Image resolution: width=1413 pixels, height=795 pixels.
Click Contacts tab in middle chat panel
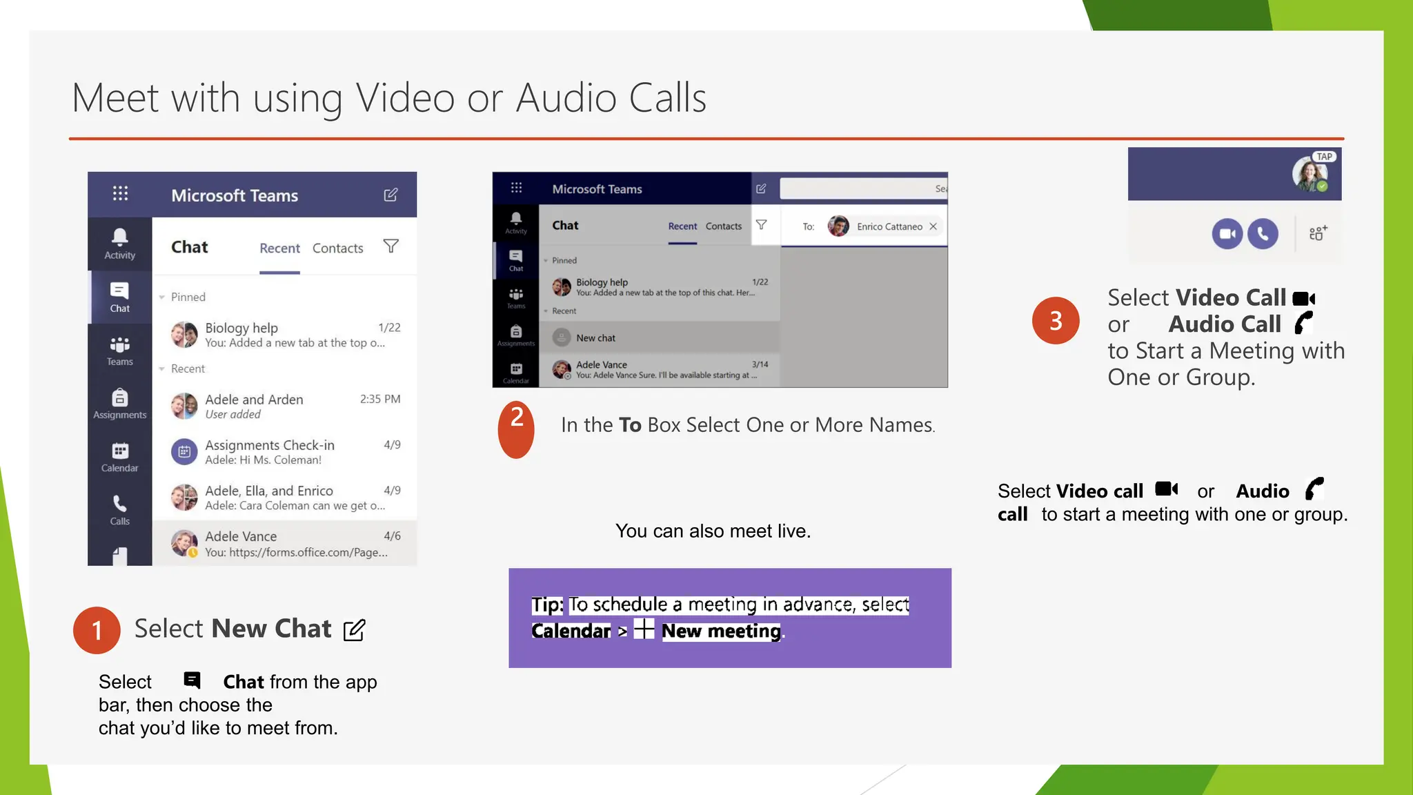[724, 226]
